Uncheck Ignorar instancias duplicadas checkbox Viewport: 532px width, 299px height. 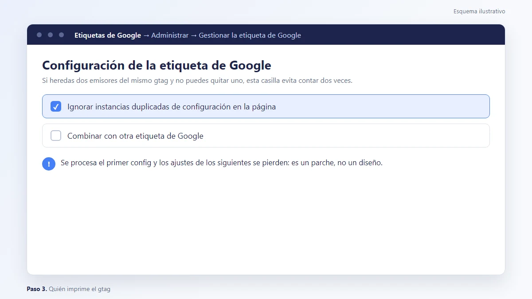click(x=56, y=106)
